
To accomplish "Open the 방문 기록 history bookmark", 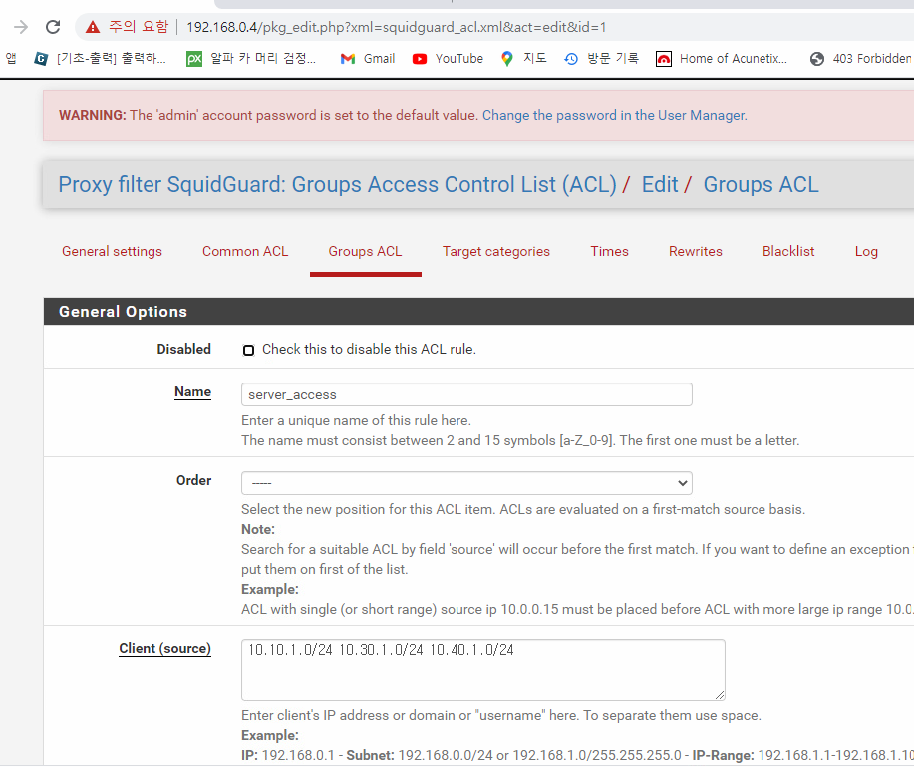I will coord(602,58).
